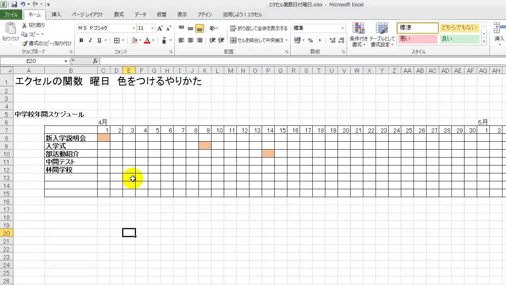Cut selection with 切り取り

33,25
